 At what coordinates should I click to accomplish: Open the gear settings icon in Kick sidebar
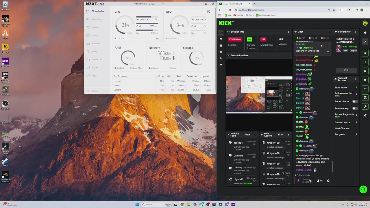tap(221, 65)
